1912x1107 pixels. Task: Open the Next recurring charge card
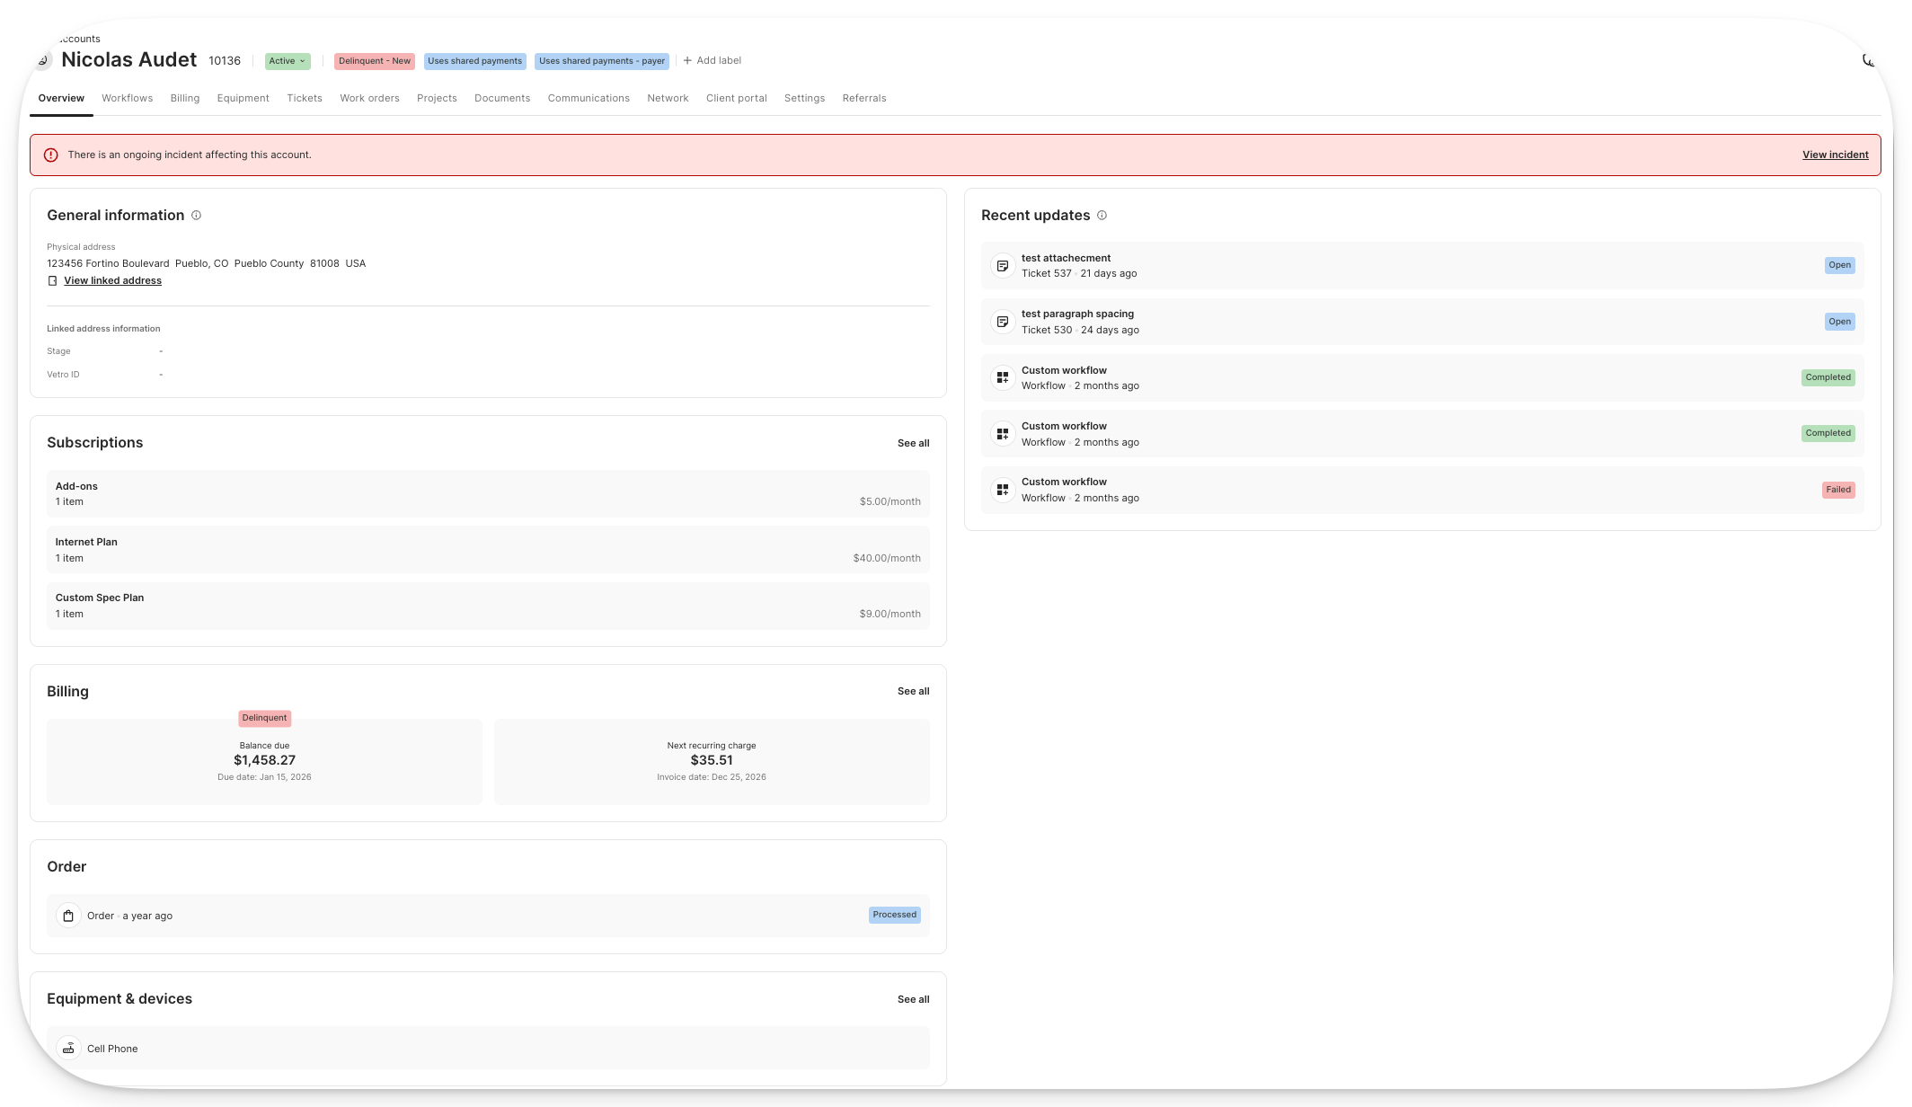[712, 761]
